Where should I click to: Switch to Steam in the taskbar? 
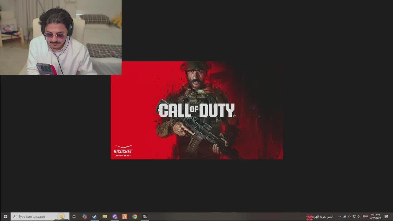pos(95,216)
